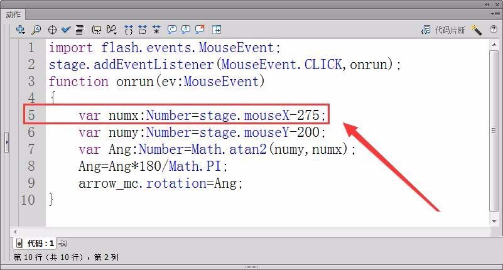Remove comment from selection
The image size is (503, 270).
(200, 30)
